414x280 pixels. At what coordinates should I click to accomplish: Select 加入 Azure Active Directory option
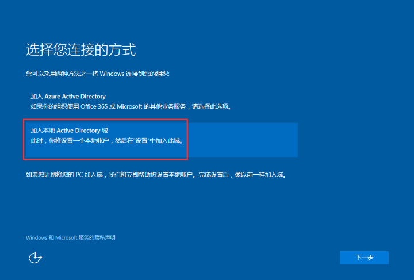point(162,102)
